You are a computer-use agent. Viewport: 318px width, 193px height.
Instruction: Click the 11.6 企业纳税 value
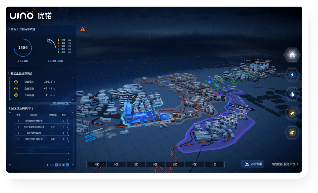click(x=49, y=95)
